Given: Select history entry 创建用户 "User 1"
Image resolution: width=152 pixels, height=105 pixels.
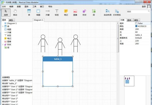Looking at the screenshot, I should 17,87.
